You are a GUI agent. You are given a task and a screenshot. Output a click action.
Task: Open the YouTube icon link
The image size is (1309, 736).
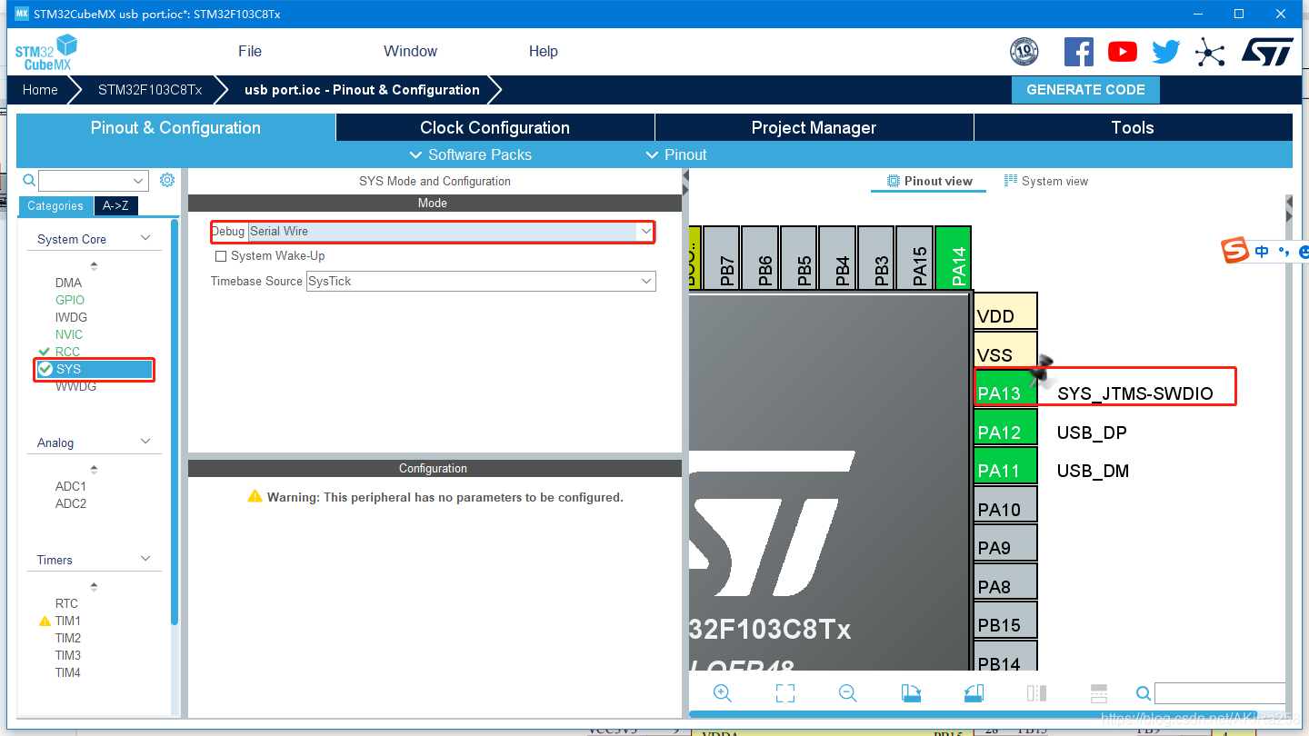pyautogui.click(x=1123, y=52)
